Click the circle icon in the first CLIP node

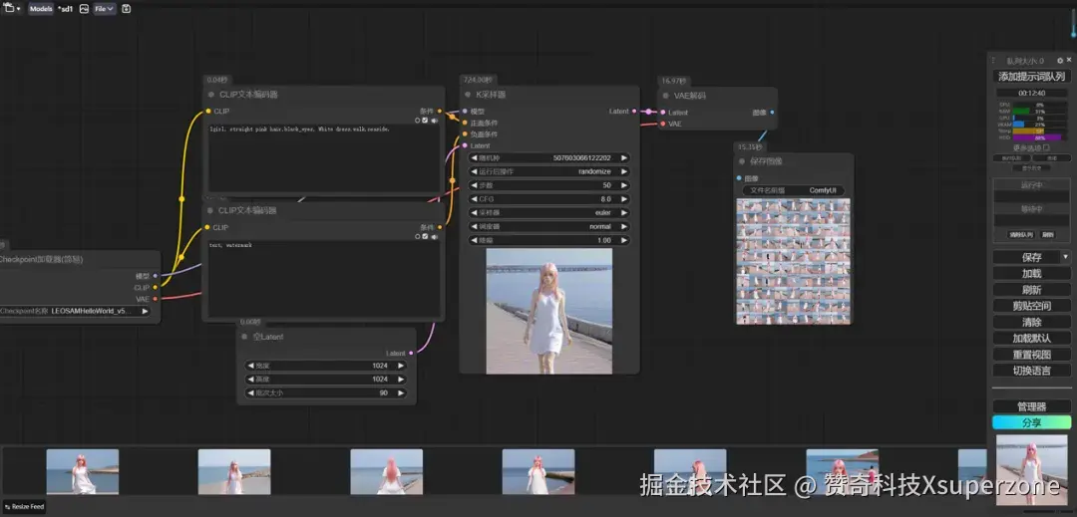pyautogui.click(x=417, y=121)
